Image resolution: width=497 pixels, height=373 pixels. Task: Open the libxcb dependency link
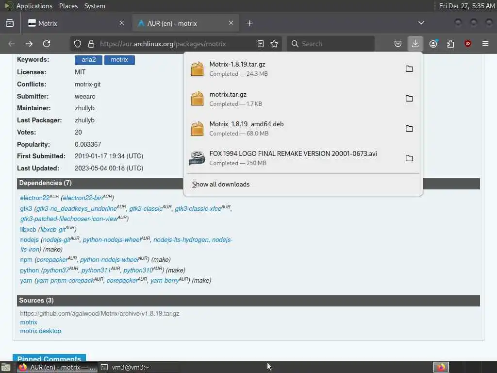(28, 229)
